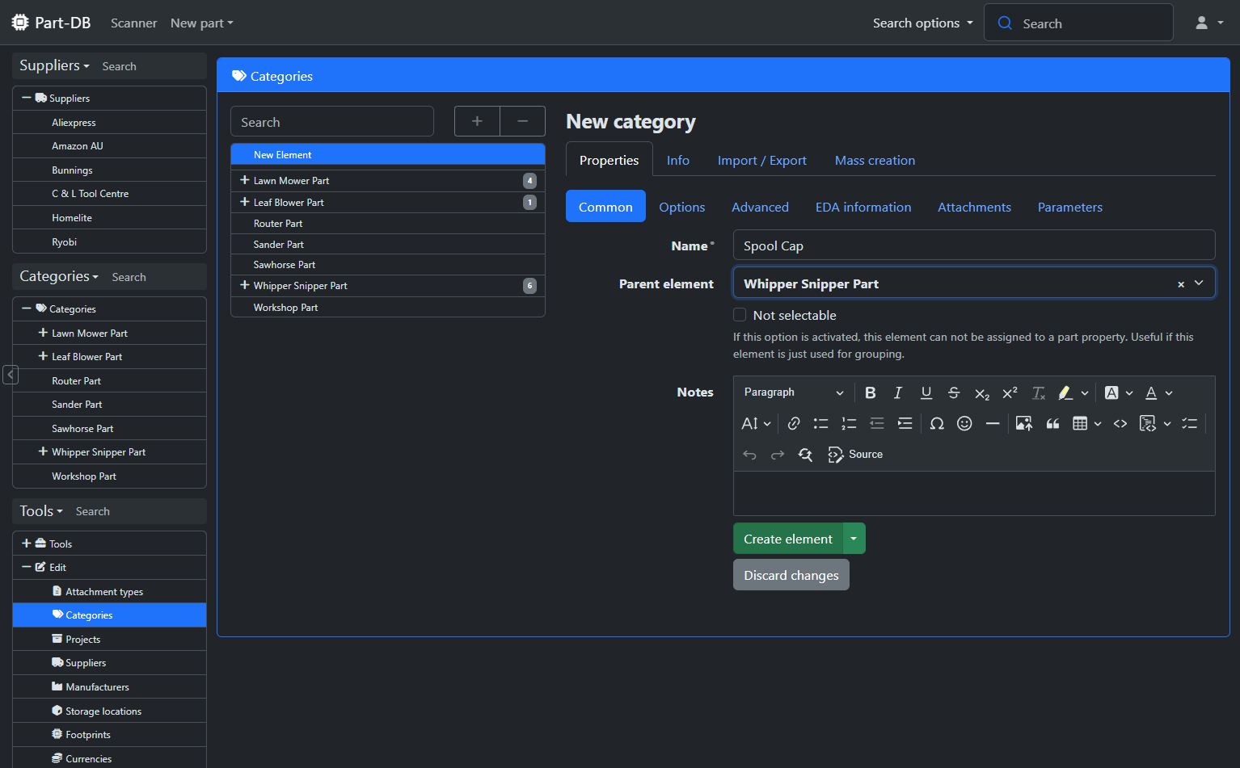The image size is (1240, 768).
Task: Increase indent in Notes editor
Action: click(x=905, y=423)
